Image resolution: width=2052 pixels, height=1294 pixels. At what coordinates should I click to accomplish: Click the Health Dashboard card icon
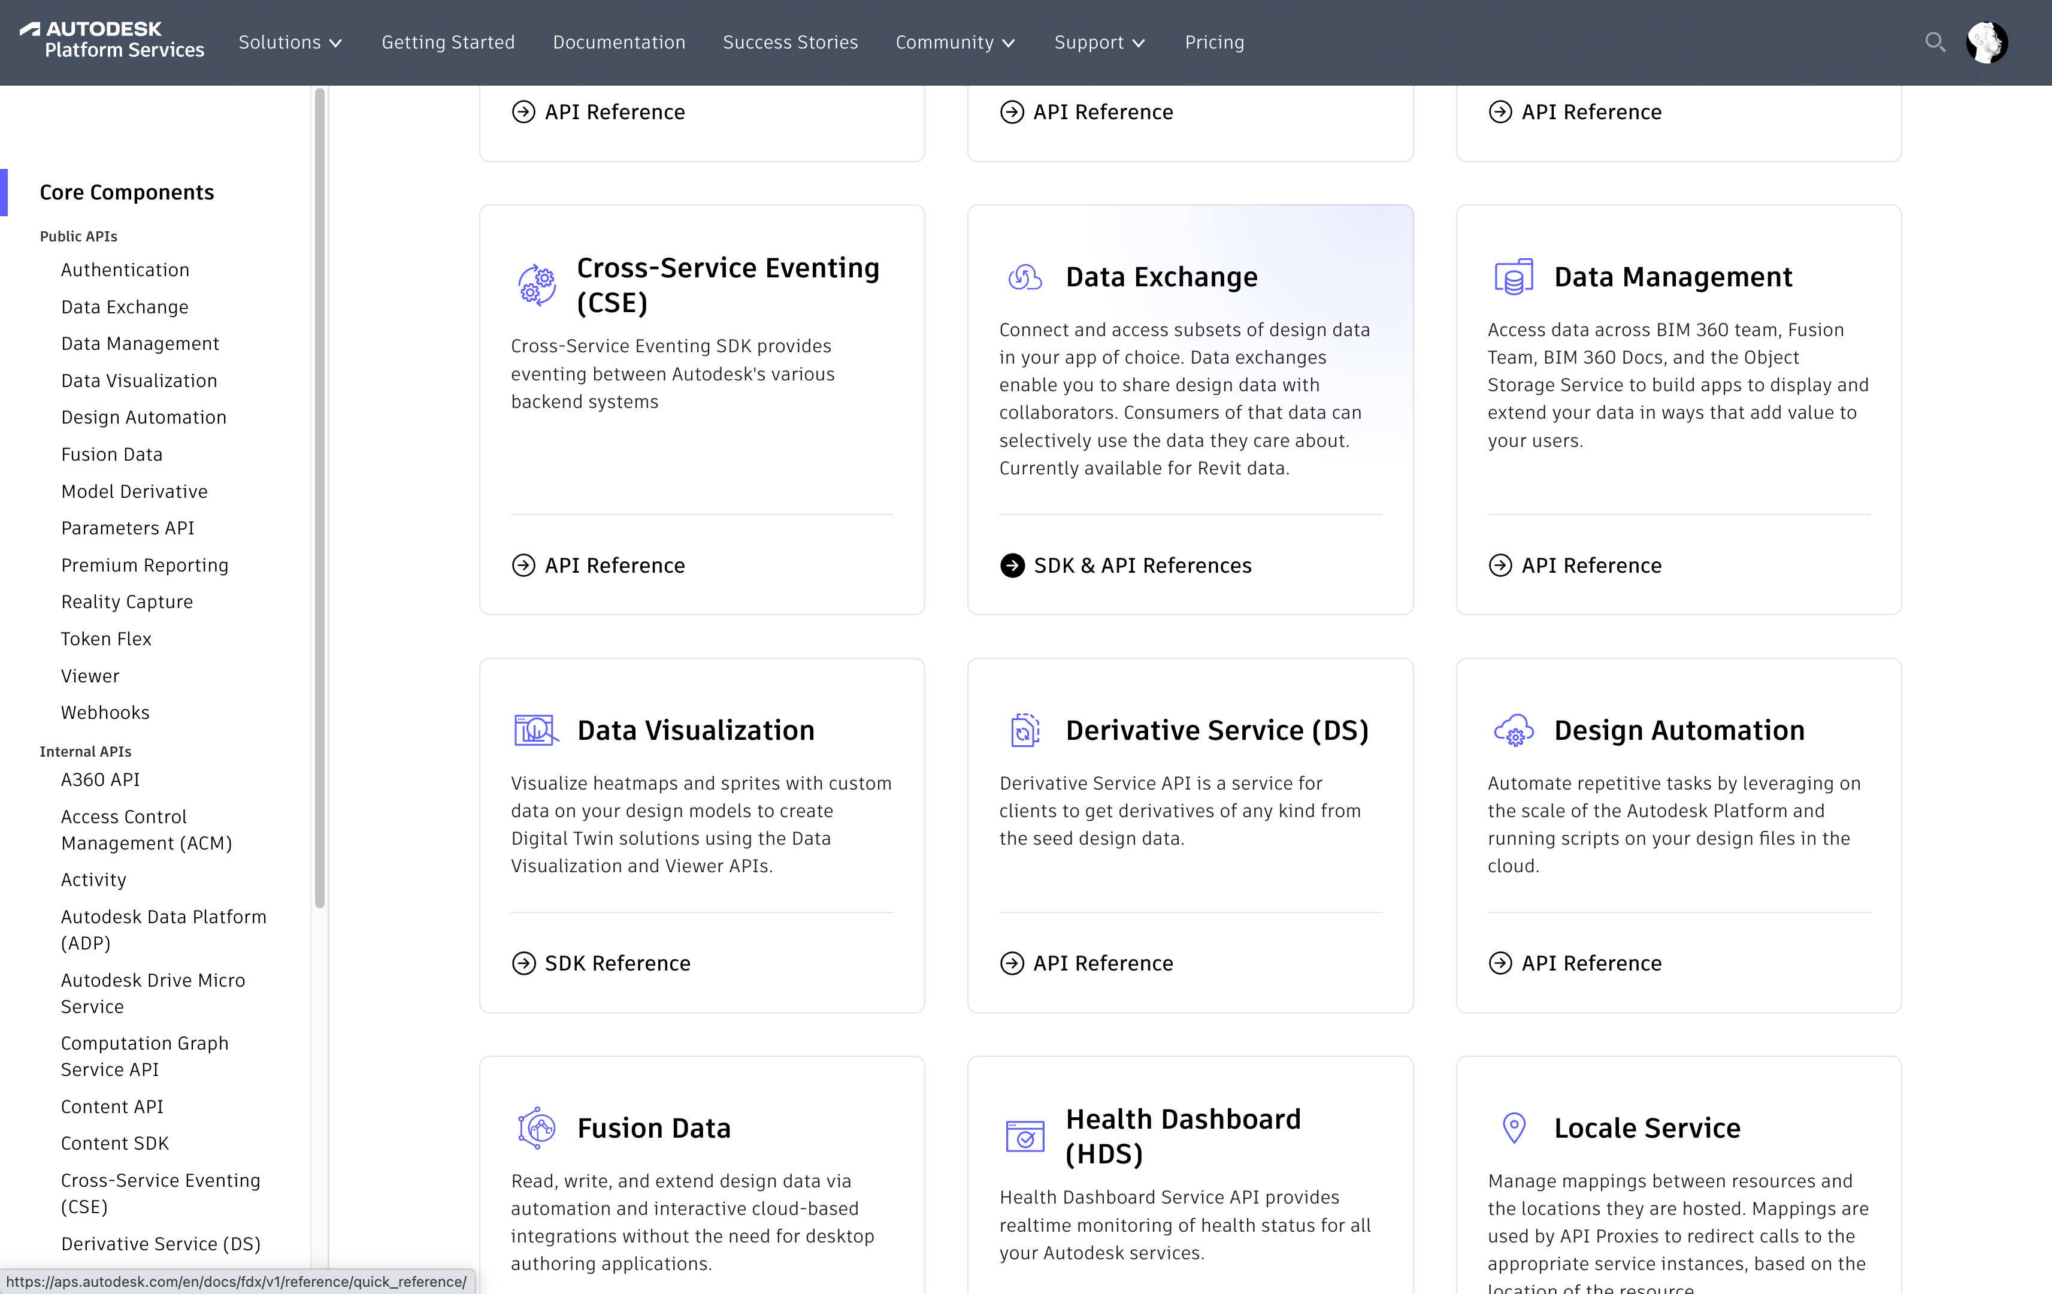[x=1025, y=1136]
